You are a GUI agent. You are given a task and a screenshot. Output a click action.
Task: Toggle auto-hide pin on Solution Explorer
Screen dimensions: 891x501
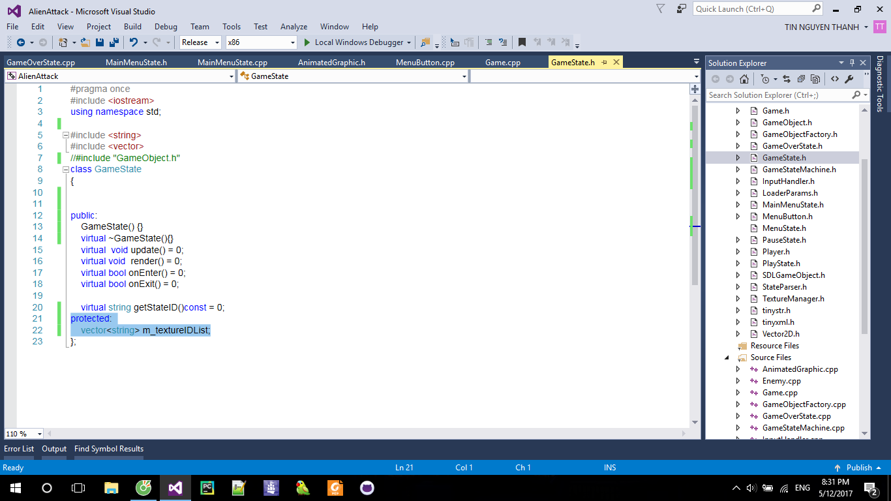[852, 63]
